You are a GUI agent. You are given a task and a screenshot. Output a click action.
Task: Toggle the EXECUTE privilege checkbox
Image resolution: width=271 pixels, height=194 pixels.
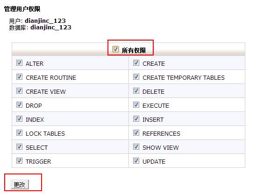pyautogui.click(x=136, y=104)
